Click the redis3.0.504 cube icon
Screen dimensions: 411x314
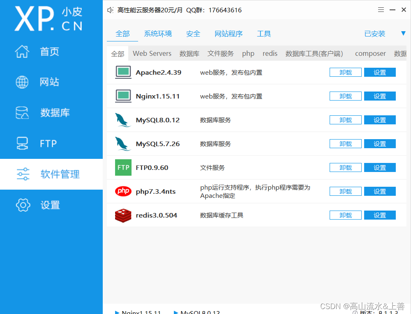click(123, 215)
